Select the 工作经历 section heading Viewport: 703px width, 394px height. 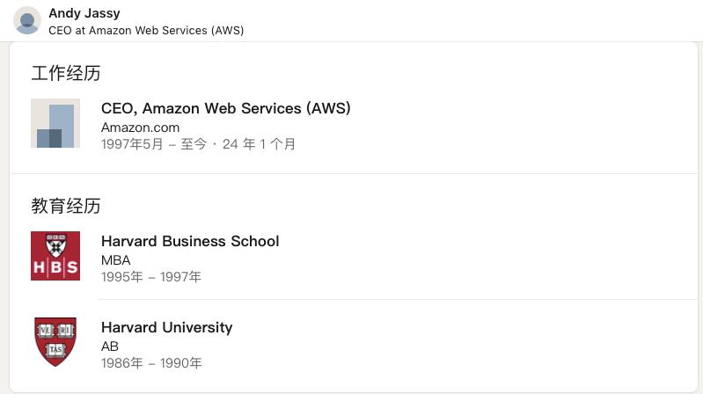(66, 73)
